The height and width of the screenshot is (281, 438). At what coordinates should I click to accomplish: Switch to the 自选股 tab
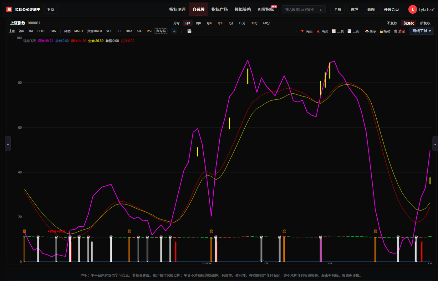[x=199, y=10]
